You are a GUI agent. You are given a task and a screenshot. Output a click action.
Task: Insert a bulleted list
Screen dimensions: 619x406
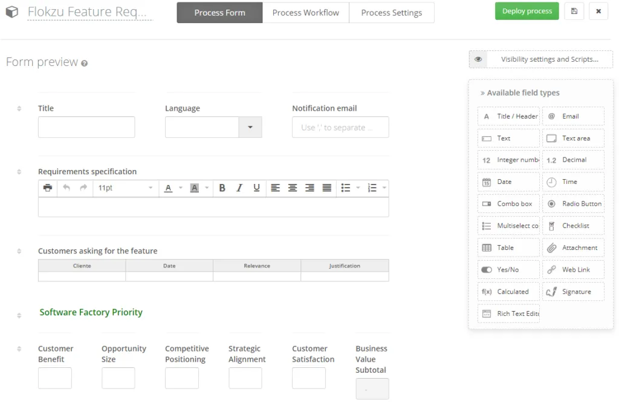(x=346, y=188)
